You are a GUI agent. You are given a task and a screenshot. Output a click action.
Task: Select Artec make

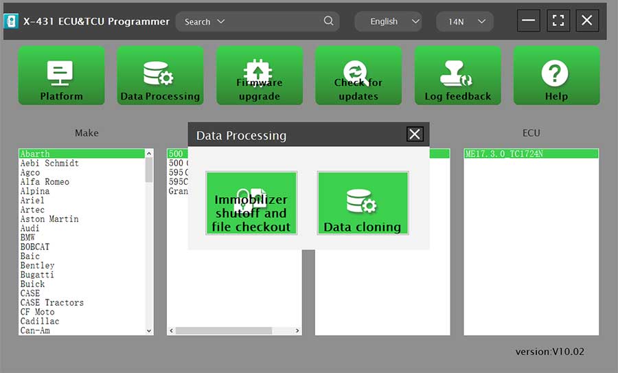(x=82, y=210)
